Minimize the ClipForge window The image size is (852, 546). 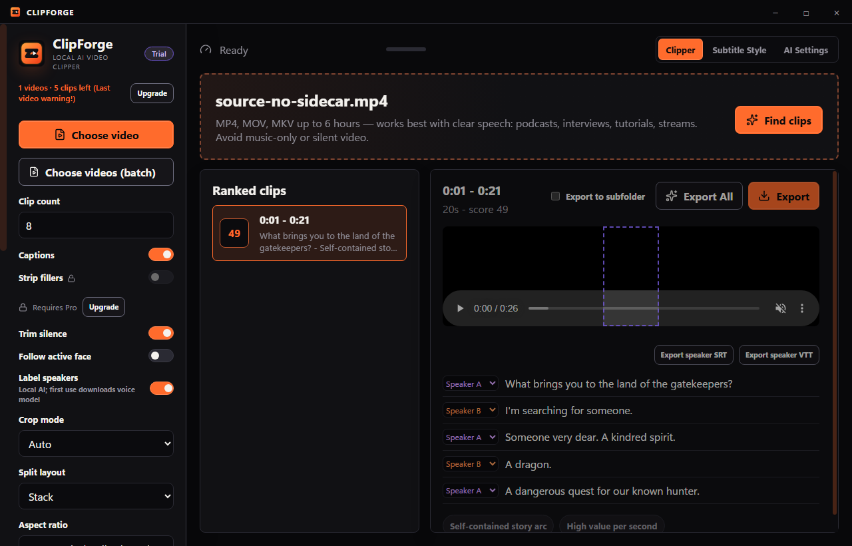click(x=775, y=13)
